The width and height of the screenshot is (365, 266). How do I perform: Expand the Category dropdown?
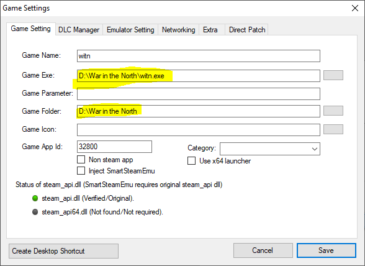tap(270, 149)
